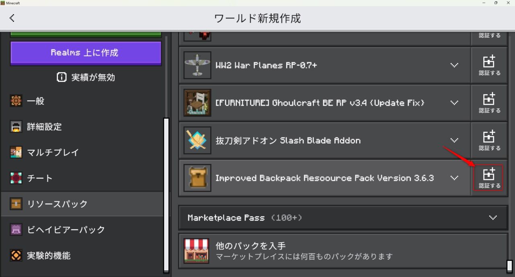The width and height of the screenshot is (515, 277).
Task: Click the [FURNITURE] Ghoulcraft BE RP title
Action: point(320,103)
